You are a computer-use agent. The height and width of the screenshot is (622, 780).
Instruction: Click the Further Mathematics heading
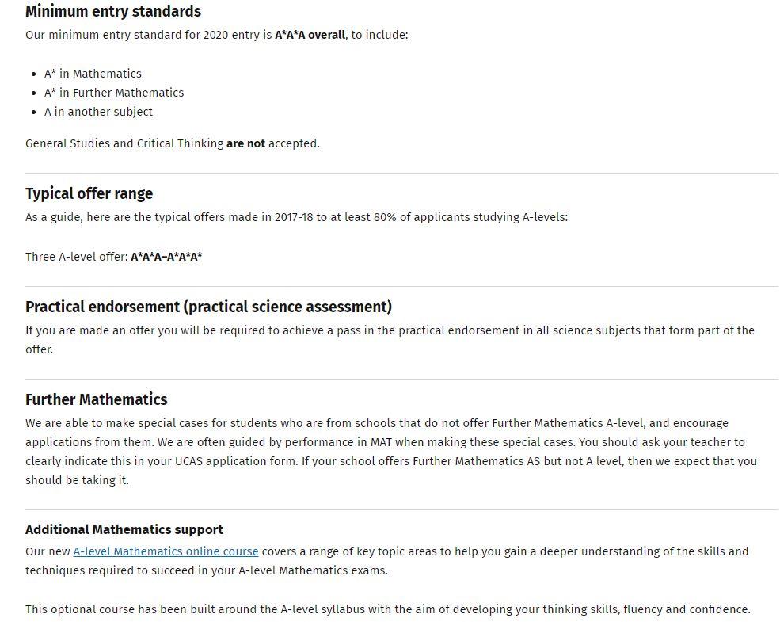pyautogui.click(x=96, y=399)
